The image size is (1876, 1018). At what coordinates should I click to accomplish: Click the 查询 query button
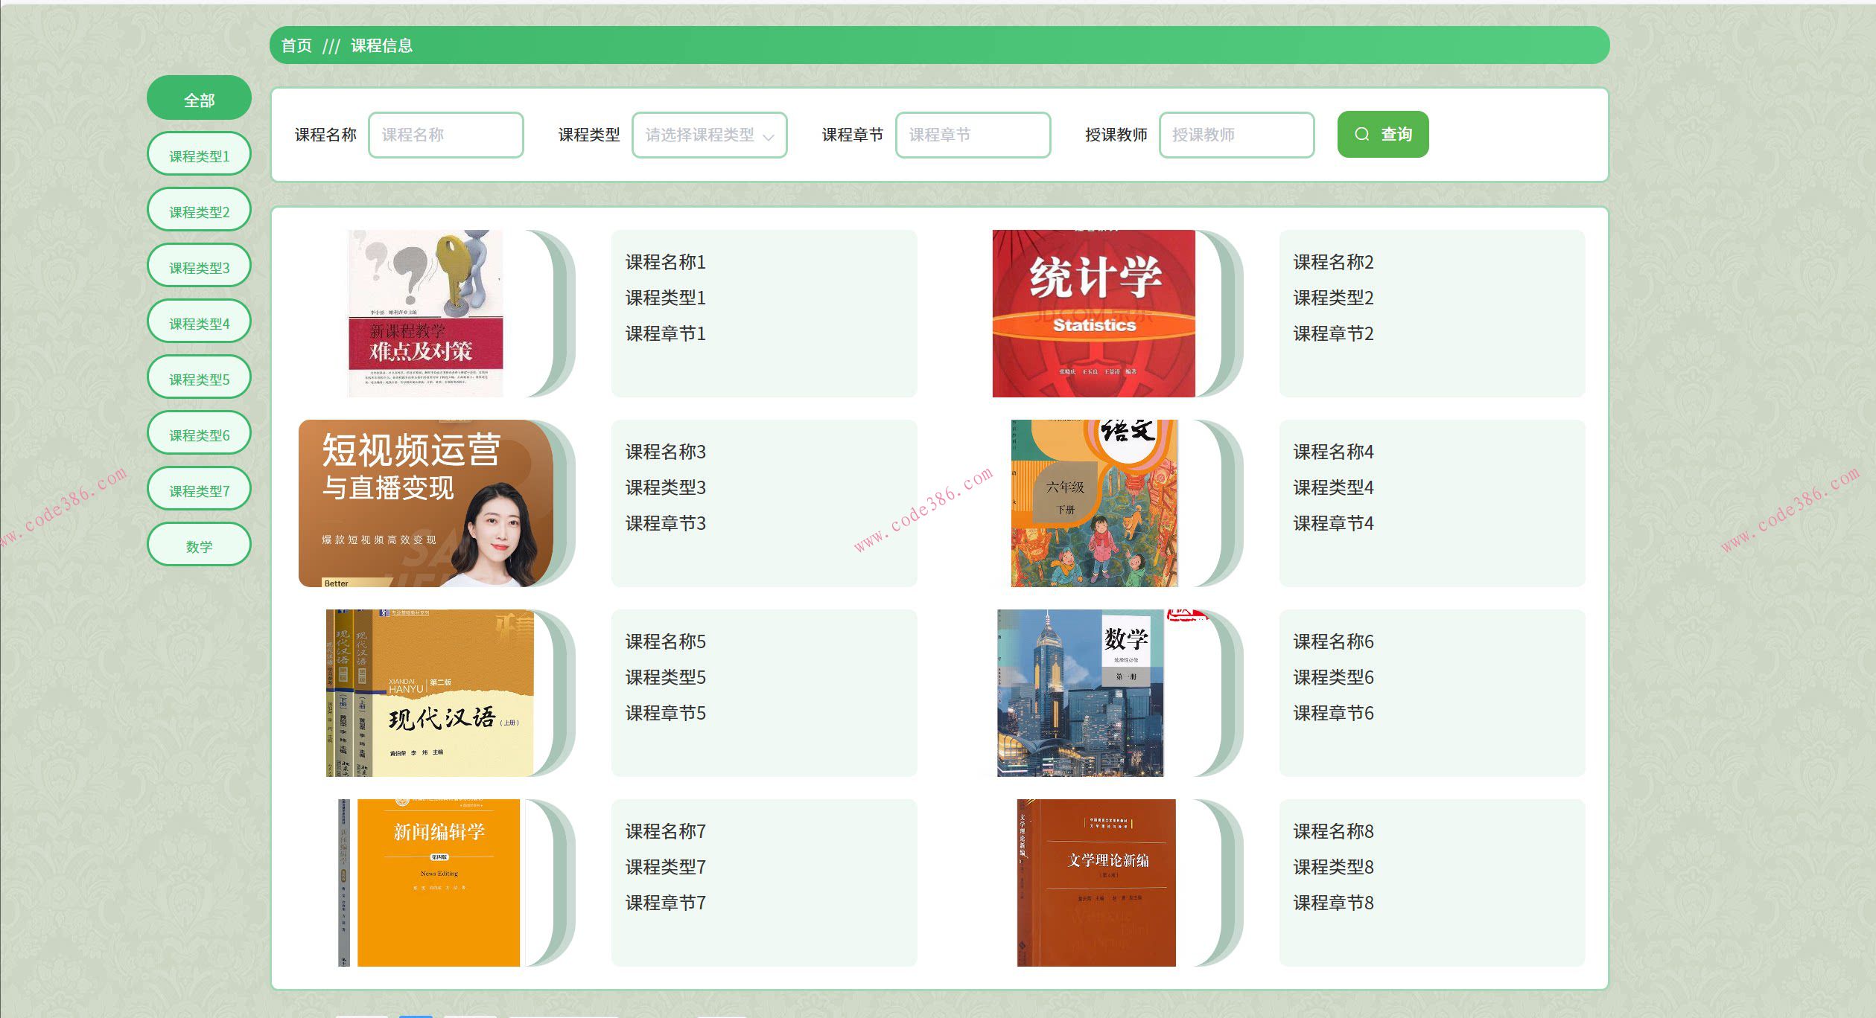click(x=1382, y=135)
